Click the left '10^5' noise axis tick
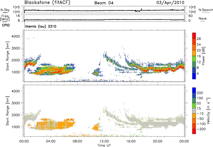 pyautogui.click(x=16, y=7)
